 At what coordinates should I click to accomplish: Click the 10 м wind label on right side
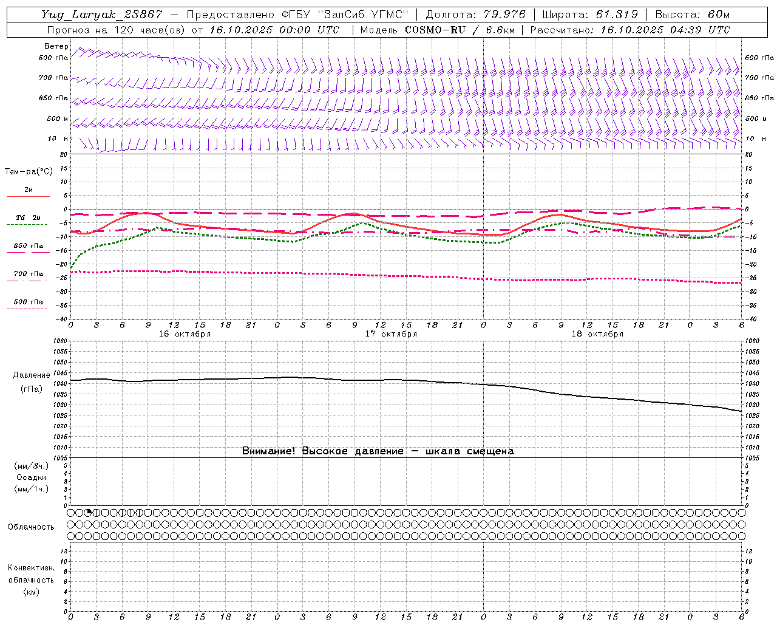click(x=755, y=138)
